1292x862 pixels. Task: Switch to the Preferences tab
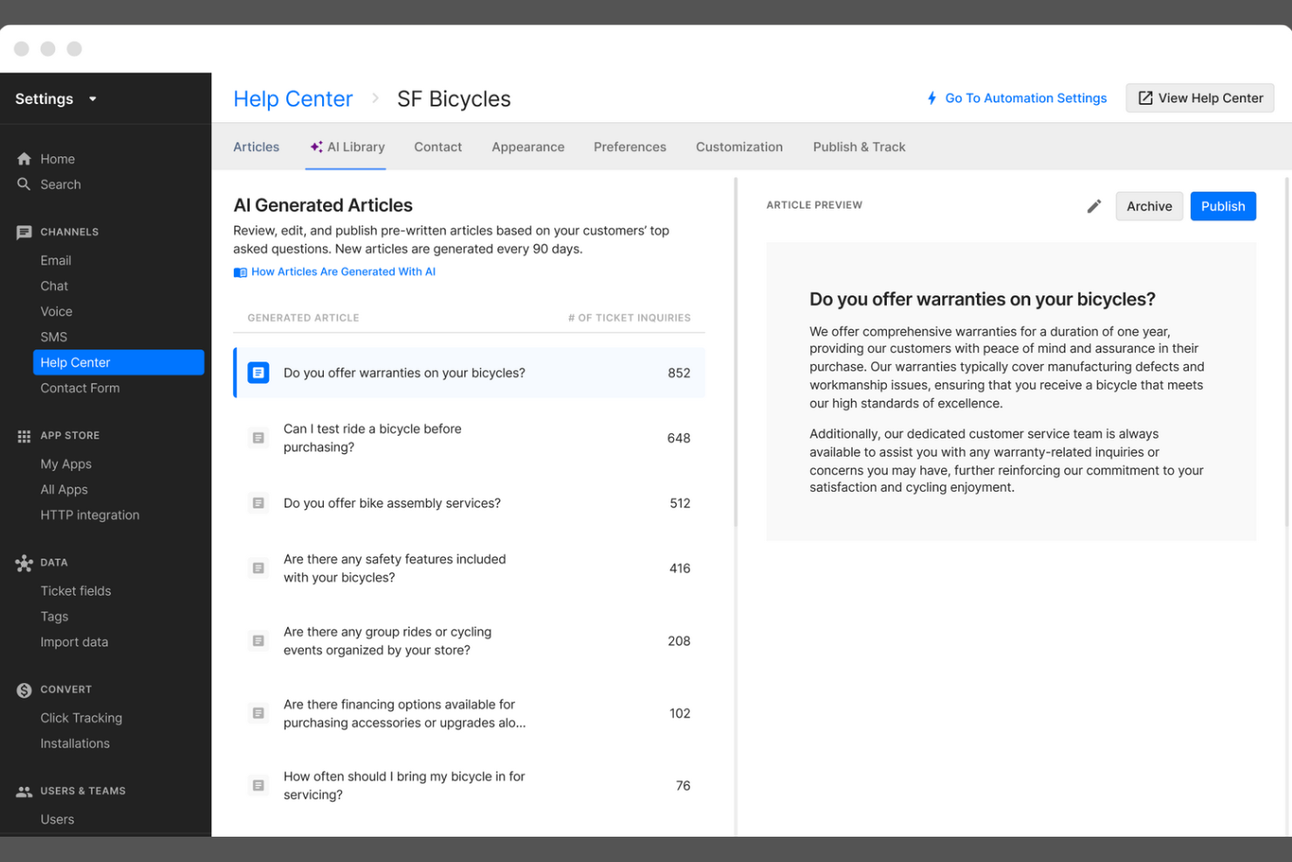(629, 147)
